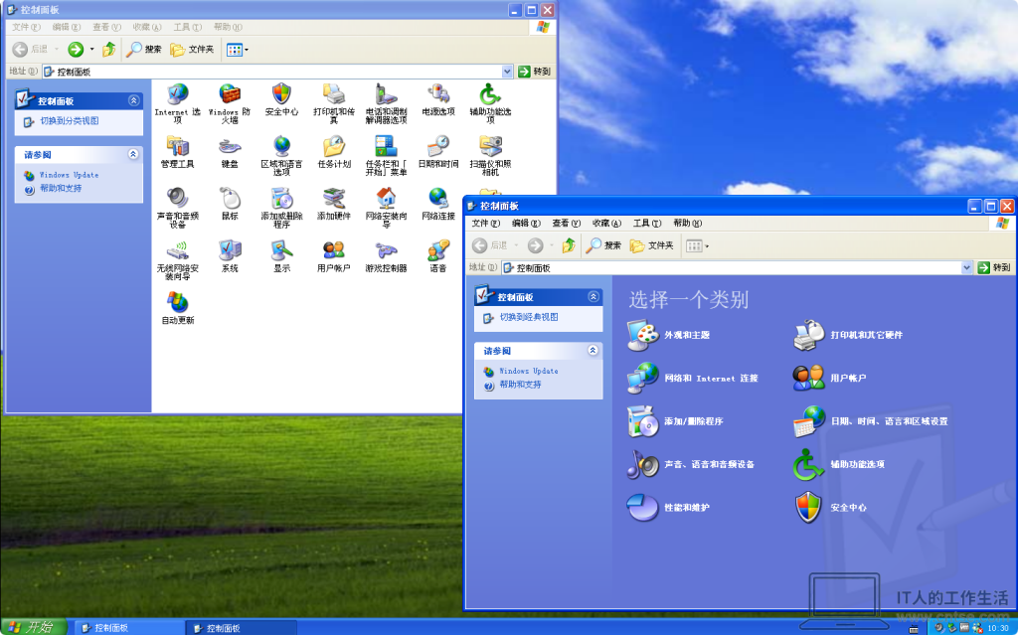Open the 语音 icon

[438, 255]
